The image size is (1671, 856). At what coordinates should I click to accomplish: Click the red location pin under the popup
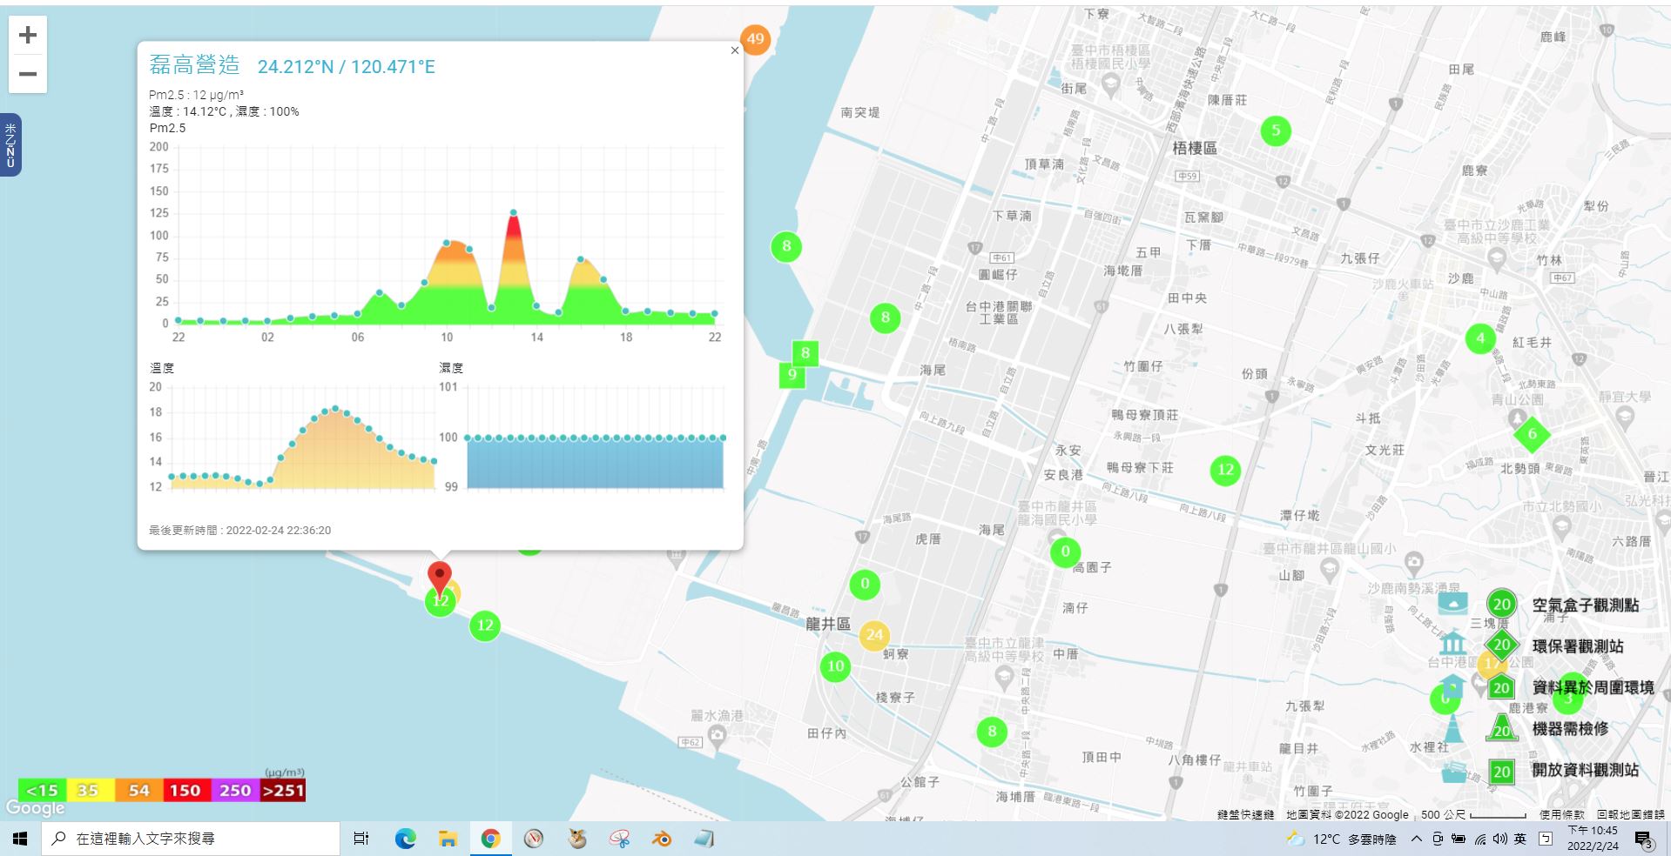[440, 579]
